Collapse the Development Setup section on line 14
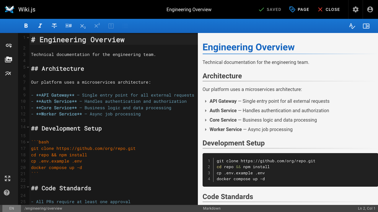The width and height of the screenshot is (378, 212). [28, 127]
